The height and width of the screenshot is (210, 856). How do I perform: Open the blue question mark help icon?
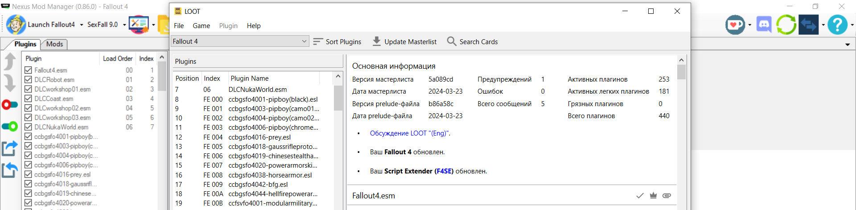point(837,25)
